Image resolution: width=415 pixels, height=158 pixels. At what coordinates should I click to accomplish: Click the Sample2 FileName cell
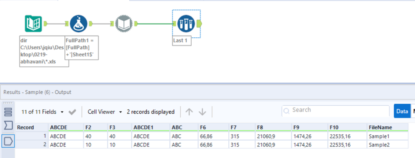(387, 145)
